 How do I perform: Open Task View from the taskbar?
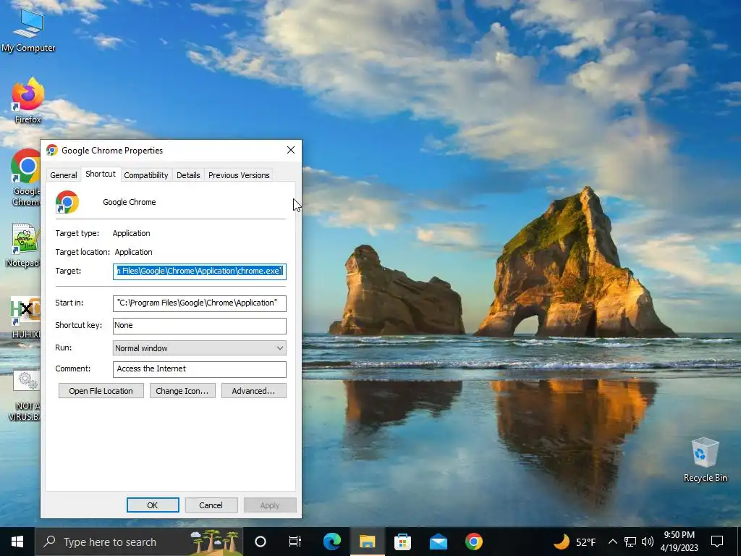295,542
